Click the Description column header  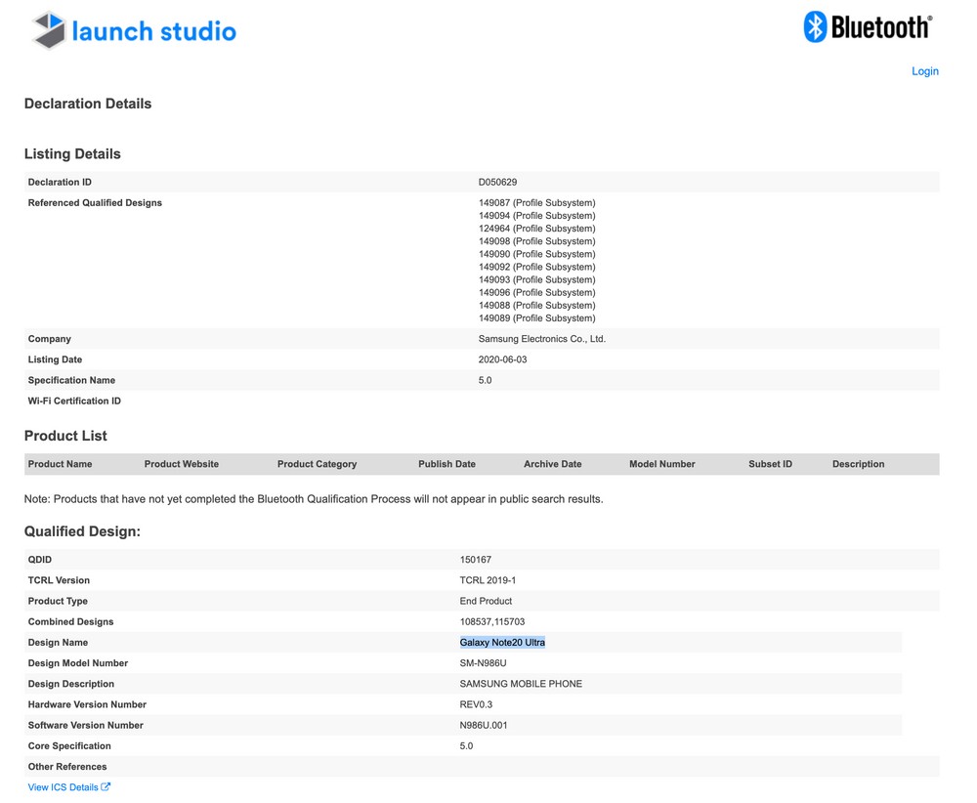[858, 464]
